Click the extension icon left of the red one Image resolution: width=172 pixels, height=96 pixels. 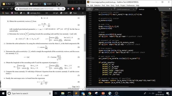point(68,9)
